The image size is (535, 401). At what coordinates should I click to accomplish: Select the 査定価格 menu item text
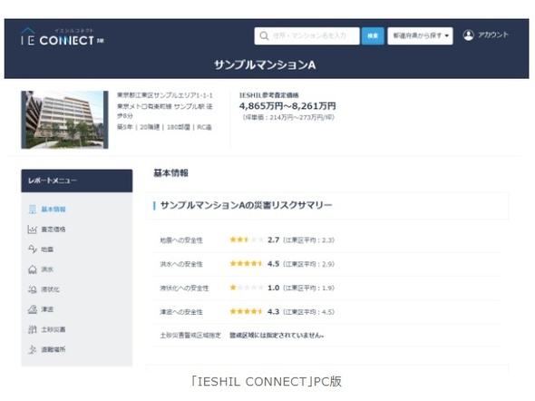tap(53, 230)
